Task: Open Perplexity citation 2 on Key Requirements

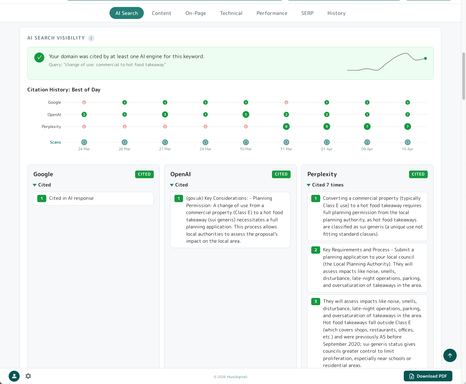Action: pyautogui.click(x=367, y=268)
